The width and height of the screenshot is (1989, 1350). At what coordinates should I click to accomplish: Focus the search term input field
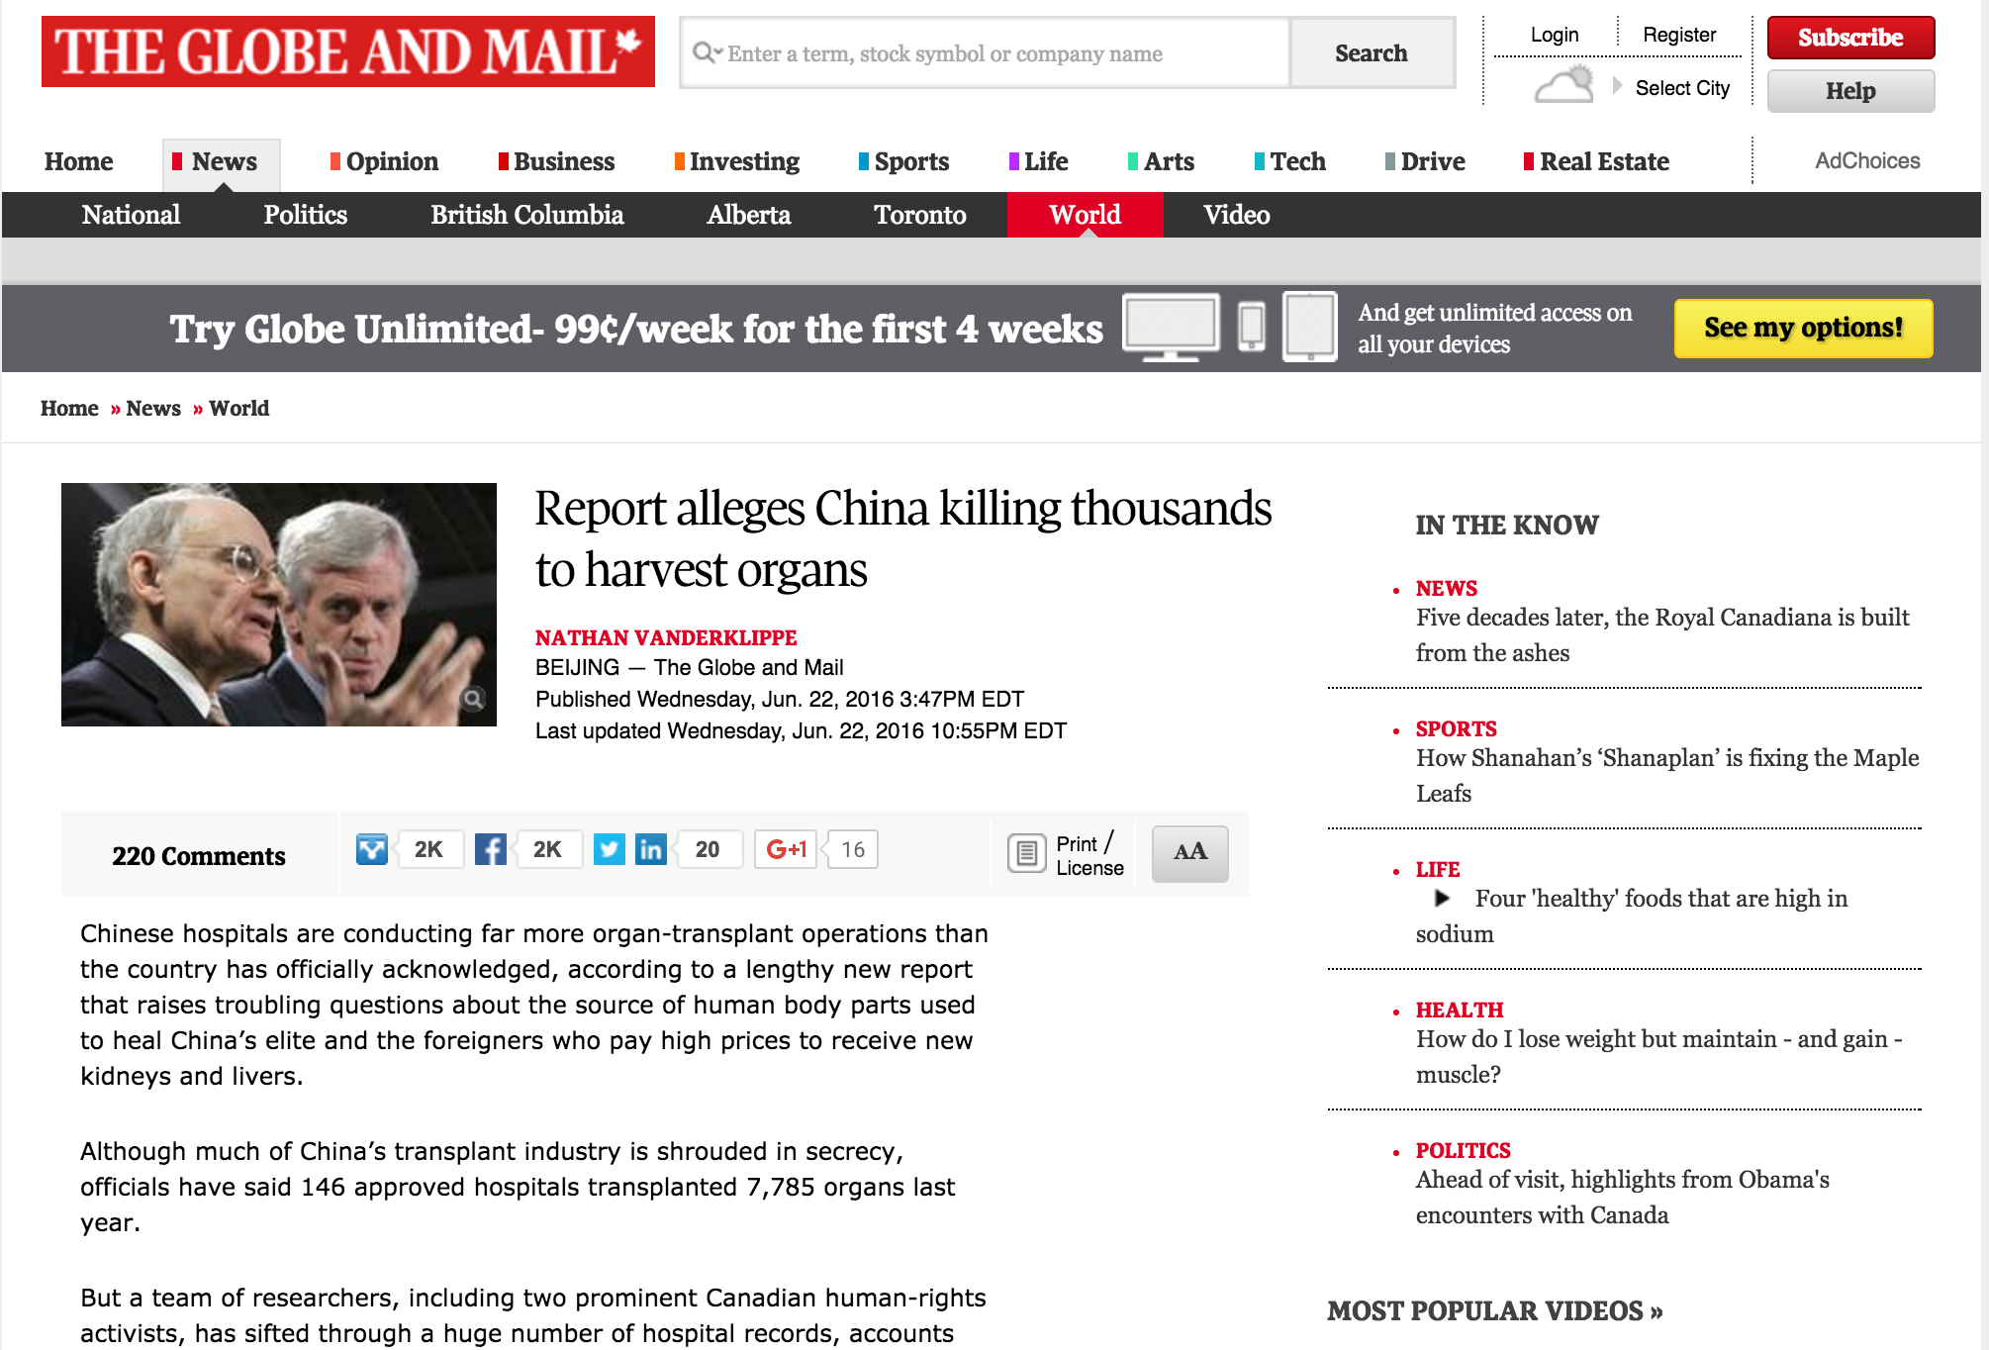click(x=985, y=52)
